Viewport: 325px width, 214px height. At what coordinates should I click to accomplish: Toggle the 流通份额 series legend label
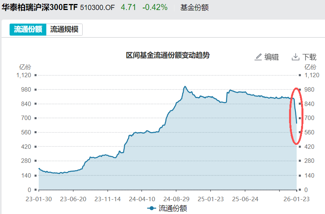173,208
